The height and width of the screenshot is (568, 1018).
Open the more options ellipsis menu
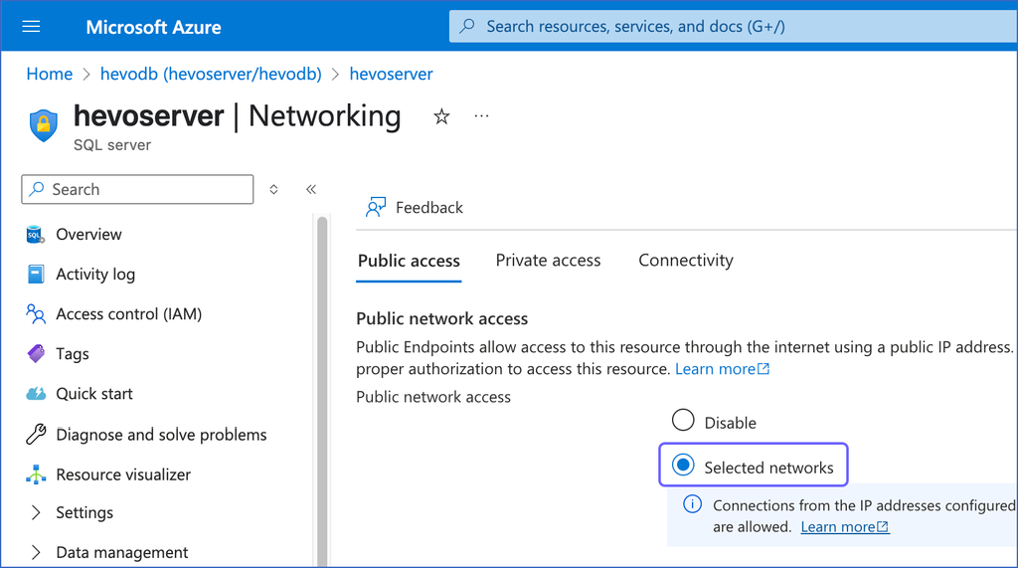pos(481,116)
